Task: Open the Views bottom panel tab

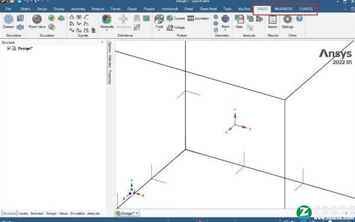Action: (x=63, y=213)
